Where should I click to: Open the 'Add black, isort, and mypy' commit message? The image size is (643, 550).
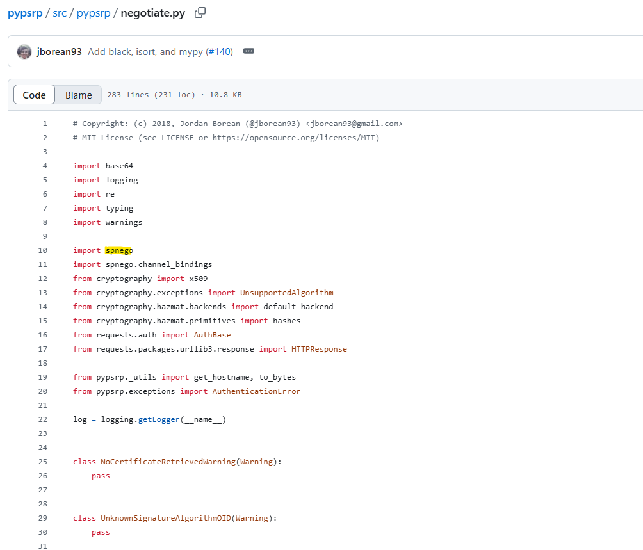tap(145, 52)
